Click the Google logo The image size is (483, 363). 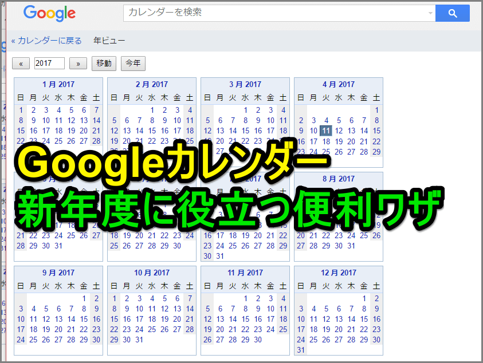49,13
